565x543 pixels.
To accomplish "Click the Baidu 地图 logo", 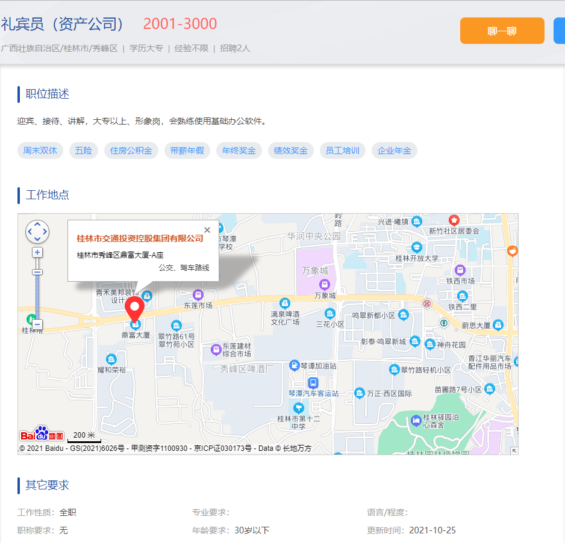I will tap(42, 434).
